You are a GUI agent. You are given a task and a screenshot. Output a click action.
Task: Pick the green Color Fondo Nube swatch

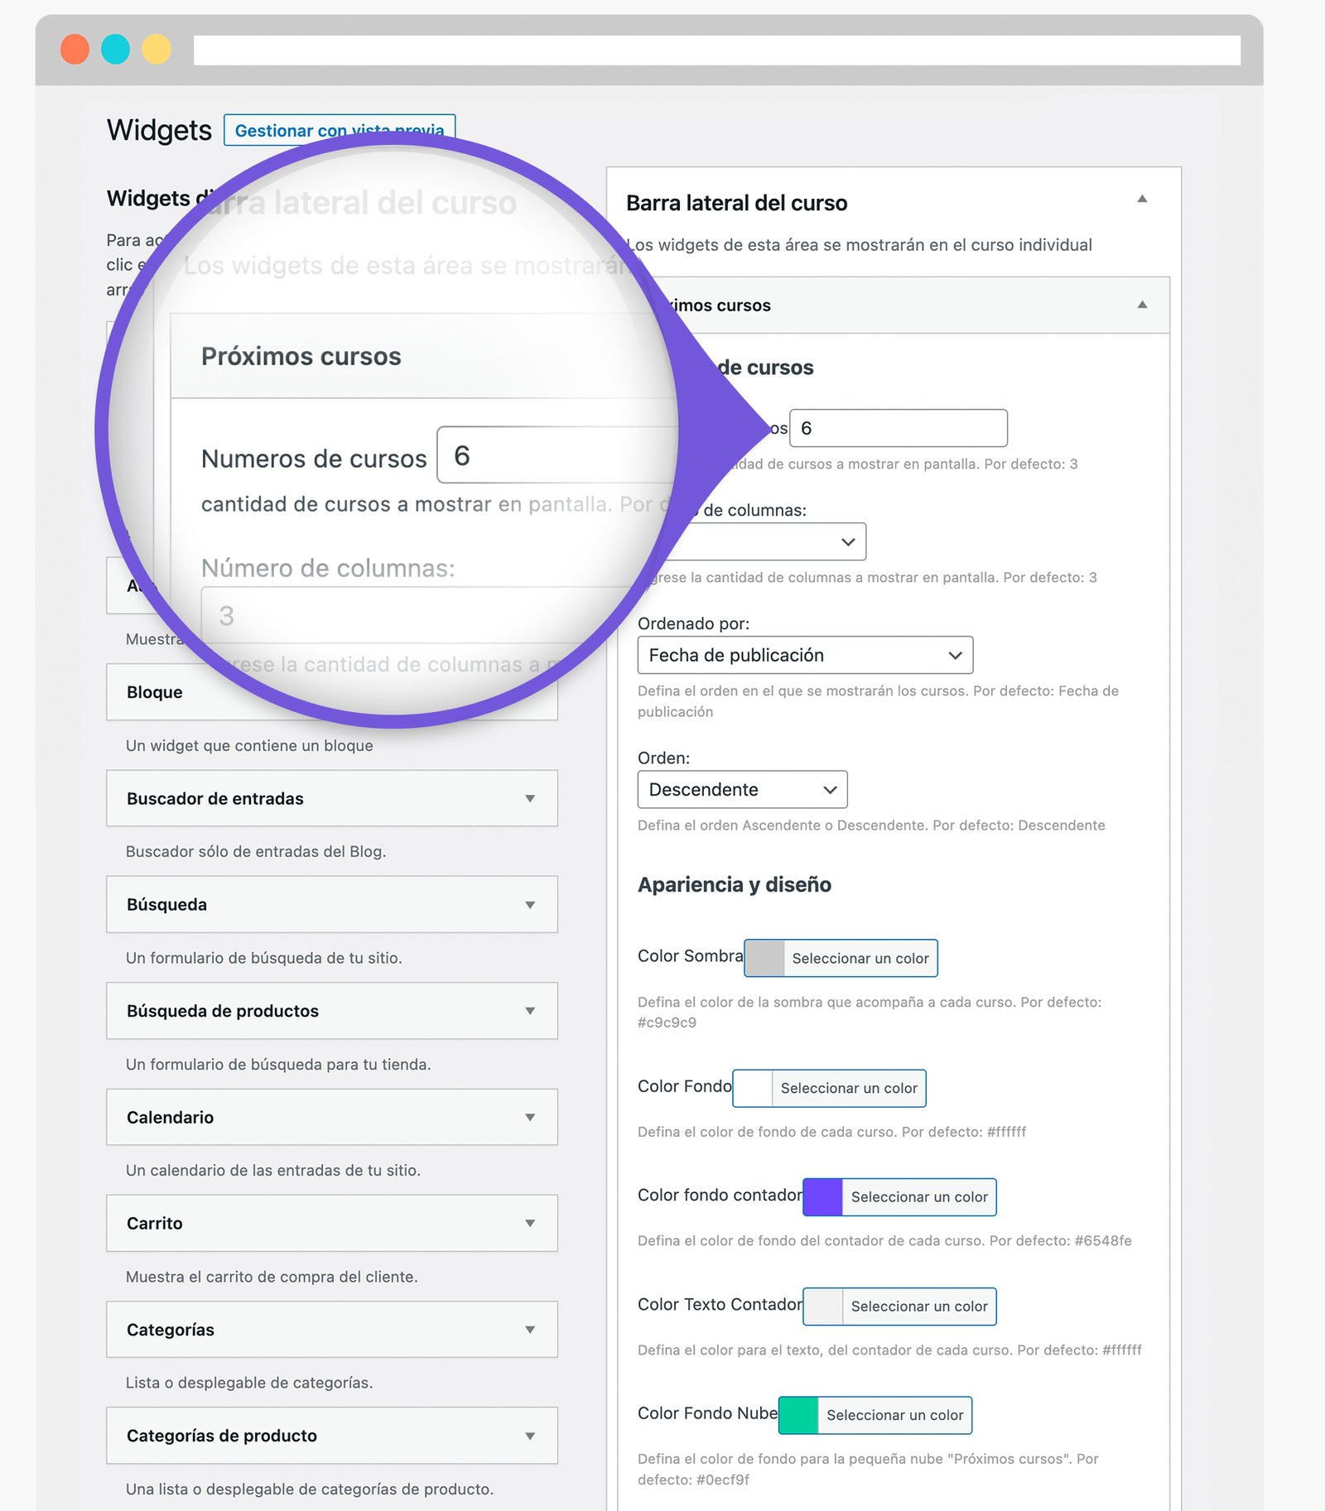point(799,1416)
